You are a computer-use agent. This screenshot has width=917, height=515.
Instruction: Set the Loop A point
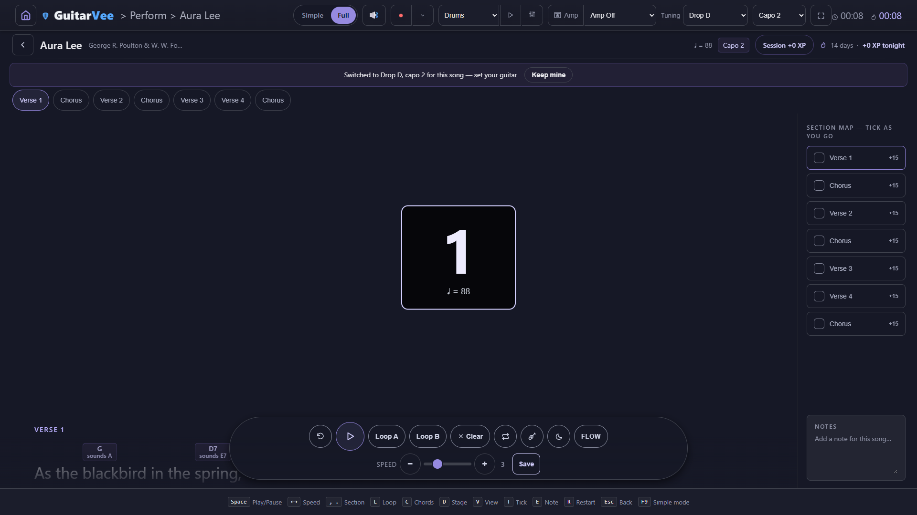click(x=386, y=436)
